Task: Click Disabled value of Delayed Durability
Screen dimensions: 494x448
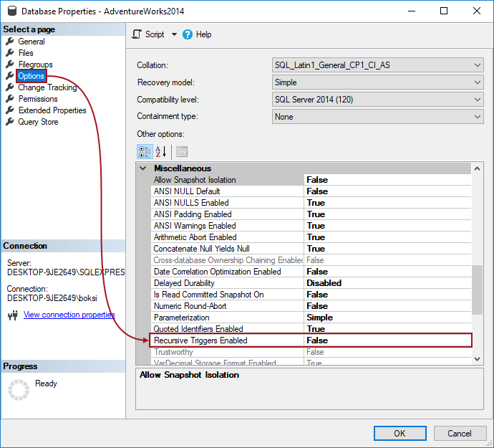Action: (324, 283)
